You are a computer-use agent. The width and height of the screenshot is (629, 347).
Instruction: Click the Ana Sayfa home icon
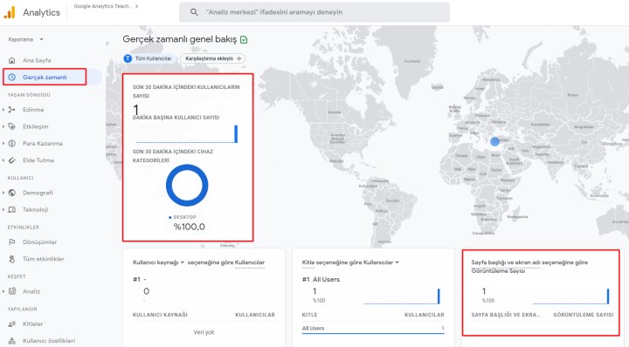12,60
